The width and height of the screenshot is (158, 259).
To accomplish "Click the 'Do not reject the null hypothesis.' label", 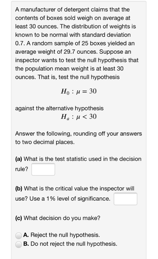I will [74, 244].
